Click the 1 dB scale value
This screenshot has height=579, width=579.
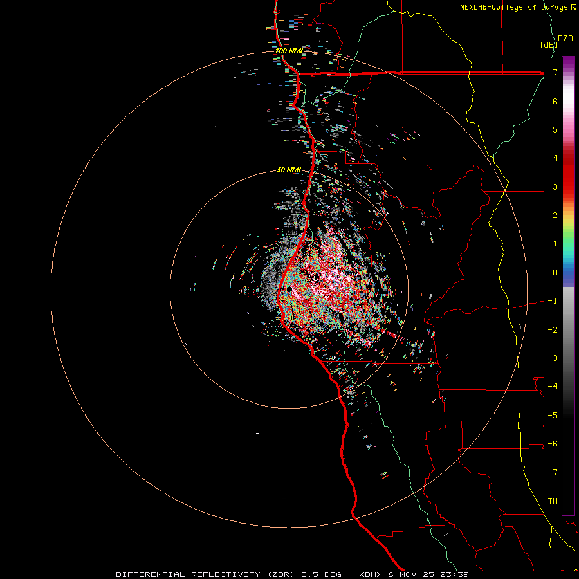[x=555, y=244]
